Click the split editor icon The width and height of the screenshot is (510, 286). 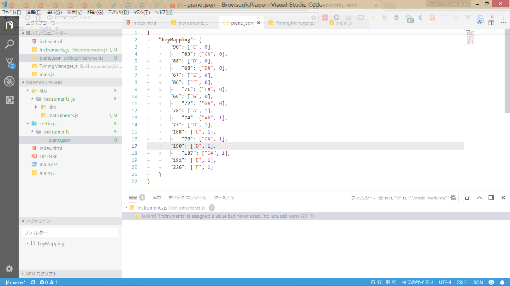[491, 23]
